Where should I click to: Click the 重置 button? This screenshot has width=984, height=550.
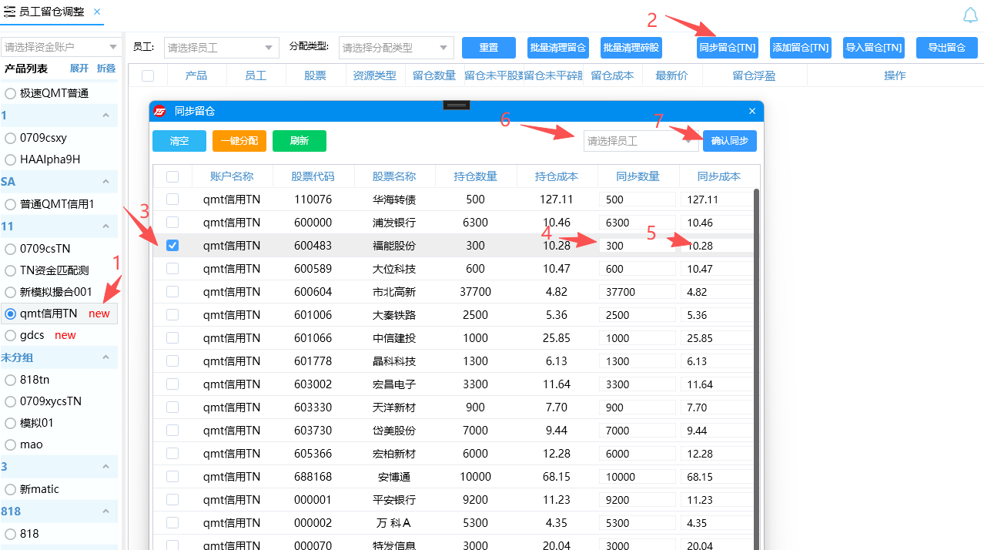489,48
